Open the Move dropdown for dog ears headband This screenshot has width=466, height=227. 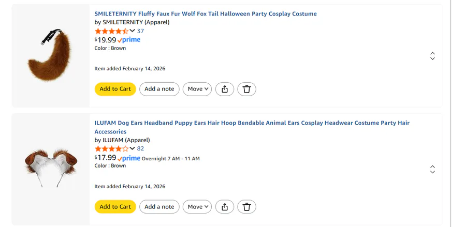point(197,207)
